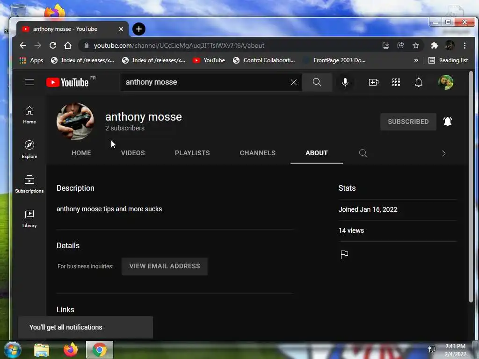This screenshot has width=479, height=359.
Task: Bookmark this page with the star
Action: [x=416, y=45]
